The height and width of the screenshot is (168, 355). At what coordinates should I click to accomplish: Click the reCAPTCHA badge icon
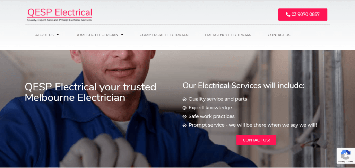coord(346,155)
